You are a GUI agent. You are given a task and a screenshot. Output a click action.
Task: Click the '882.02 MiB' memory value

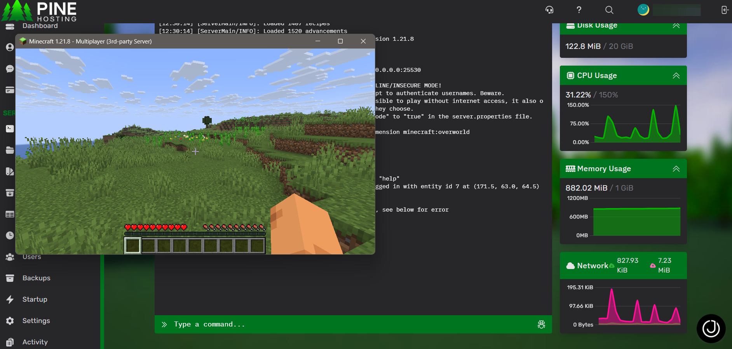[x=586, y=188]
